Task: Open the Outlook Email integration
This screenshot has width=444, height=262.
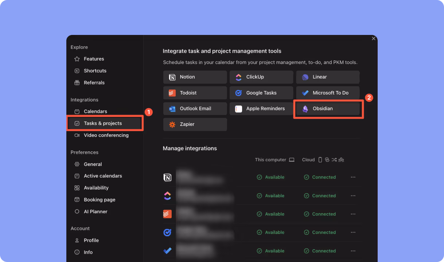Action: click(195, 108)
